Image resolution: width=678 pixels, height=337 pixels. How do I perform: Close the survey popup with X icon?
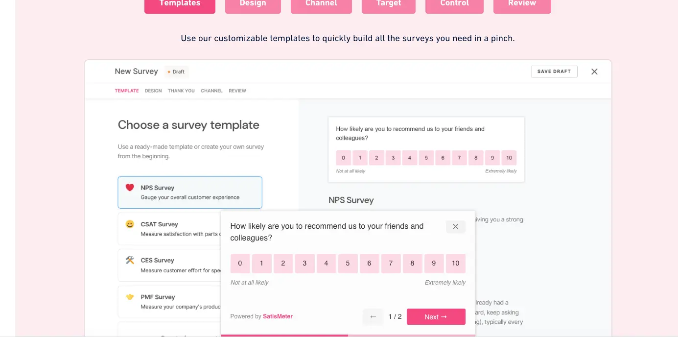(x=455, y=227)
